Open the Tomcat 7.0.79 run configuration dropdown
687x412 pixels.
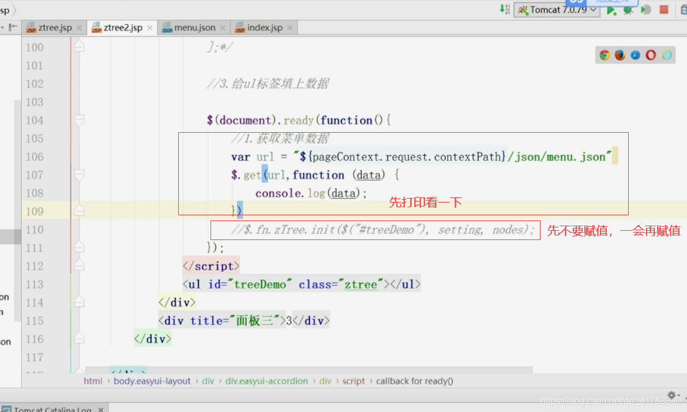(557, 10)
